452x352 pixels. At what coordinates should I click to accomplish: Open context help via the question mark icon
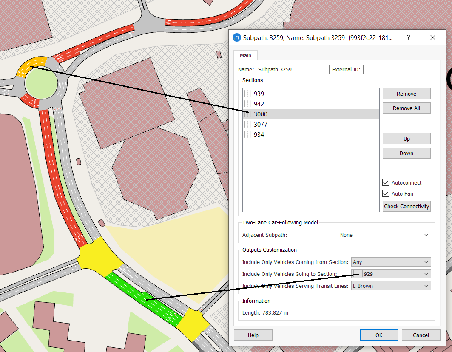[408, 37]
